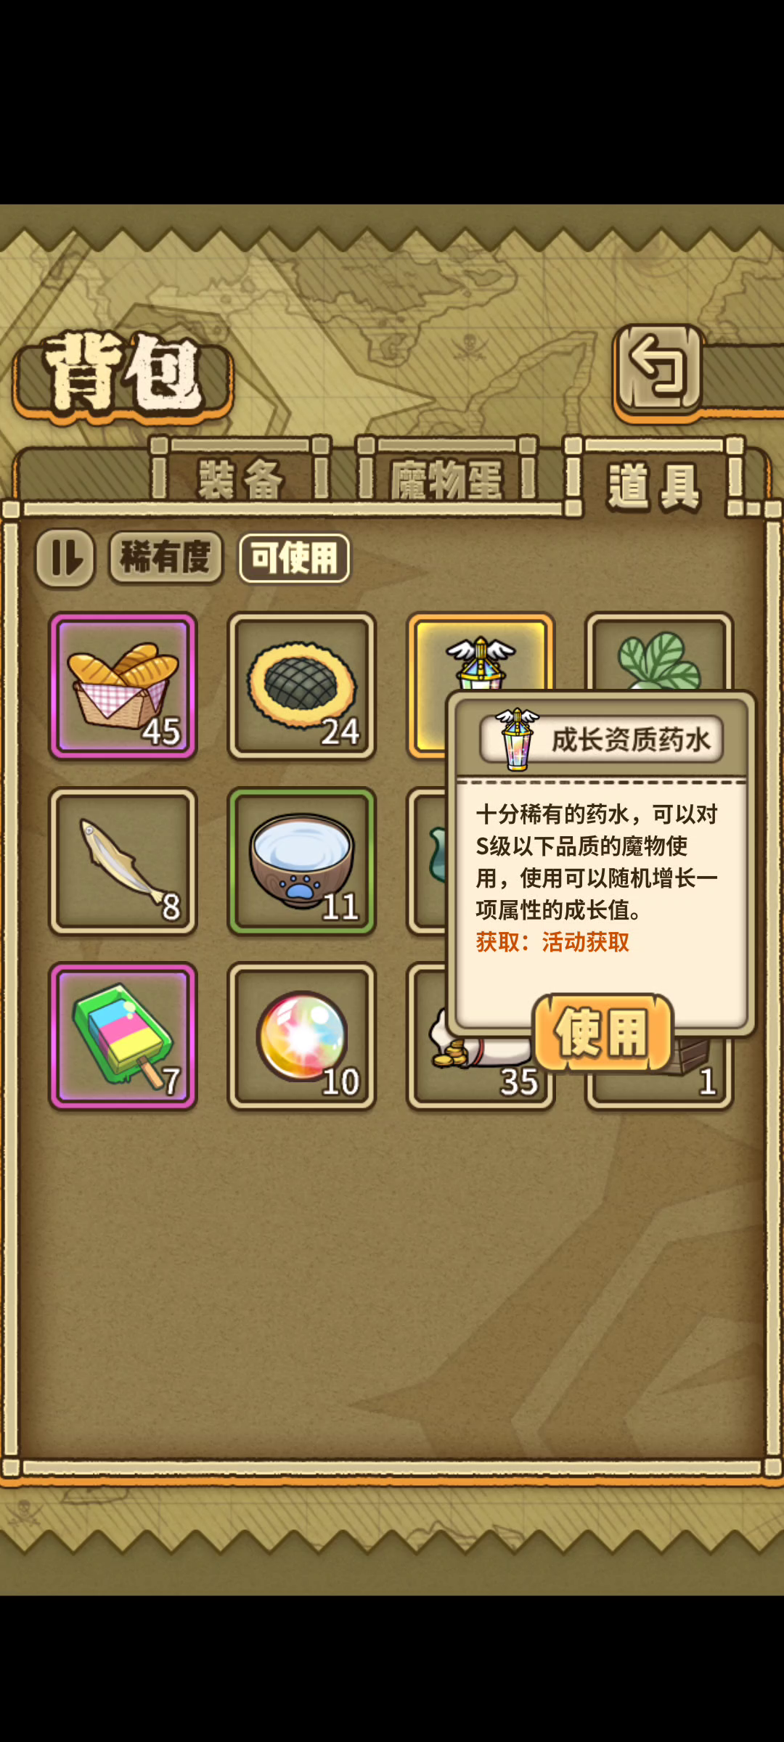Toggle sorting by 稀有度 rarity
The image size is (784, 1742).
click(166, 557)
